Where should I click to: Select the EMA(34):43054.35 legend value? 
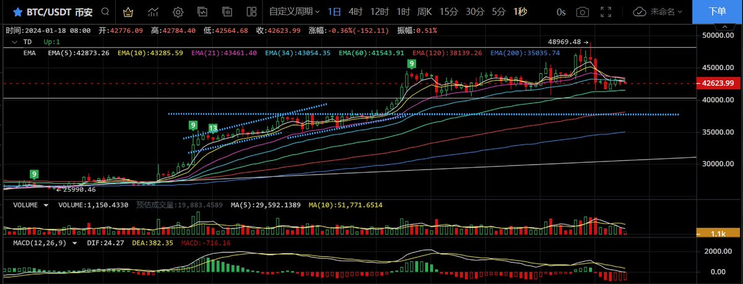click(298, 53)
